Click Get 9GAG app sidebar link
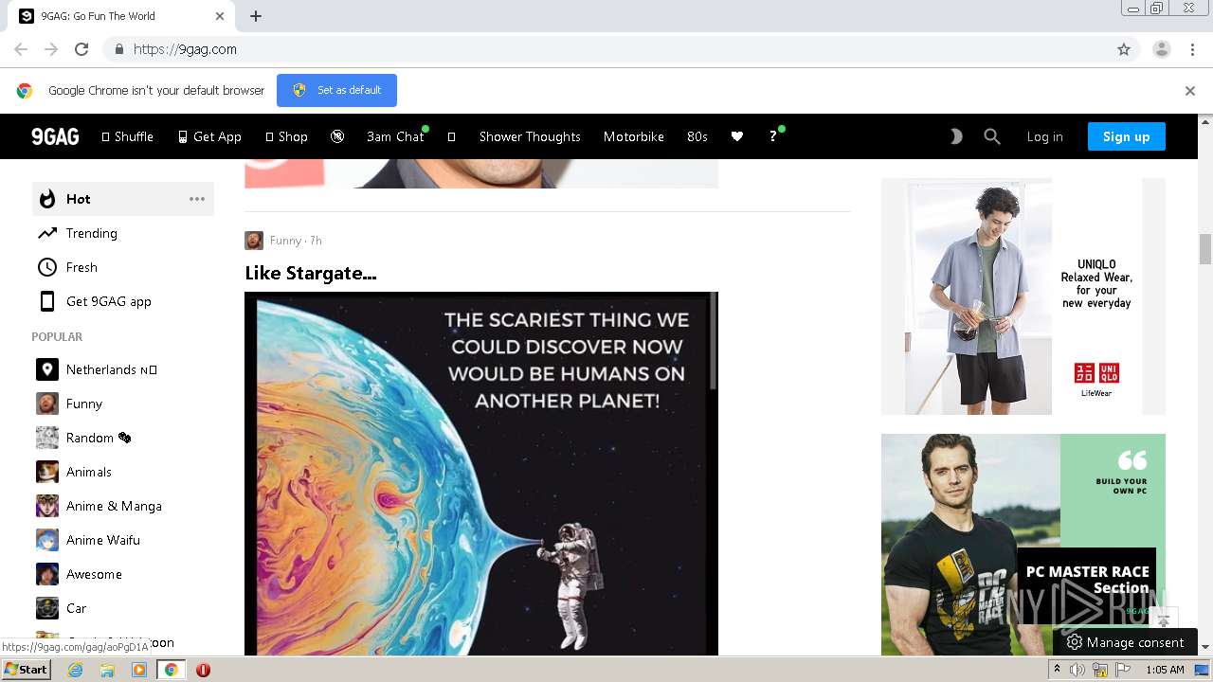The image size is (1213, 682). (123, 301)
